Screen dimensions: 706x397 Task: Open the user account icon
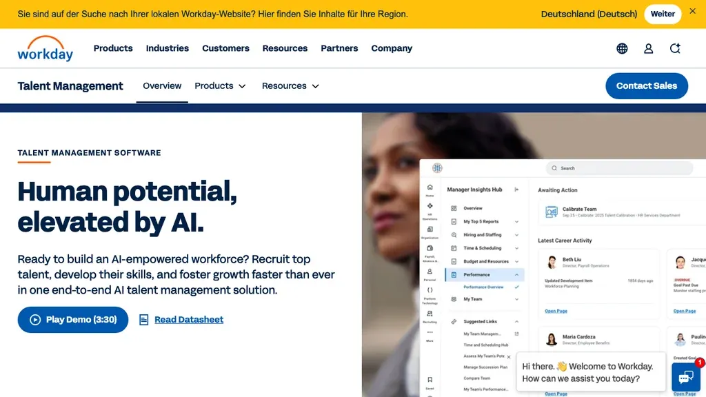coord(648,49)
